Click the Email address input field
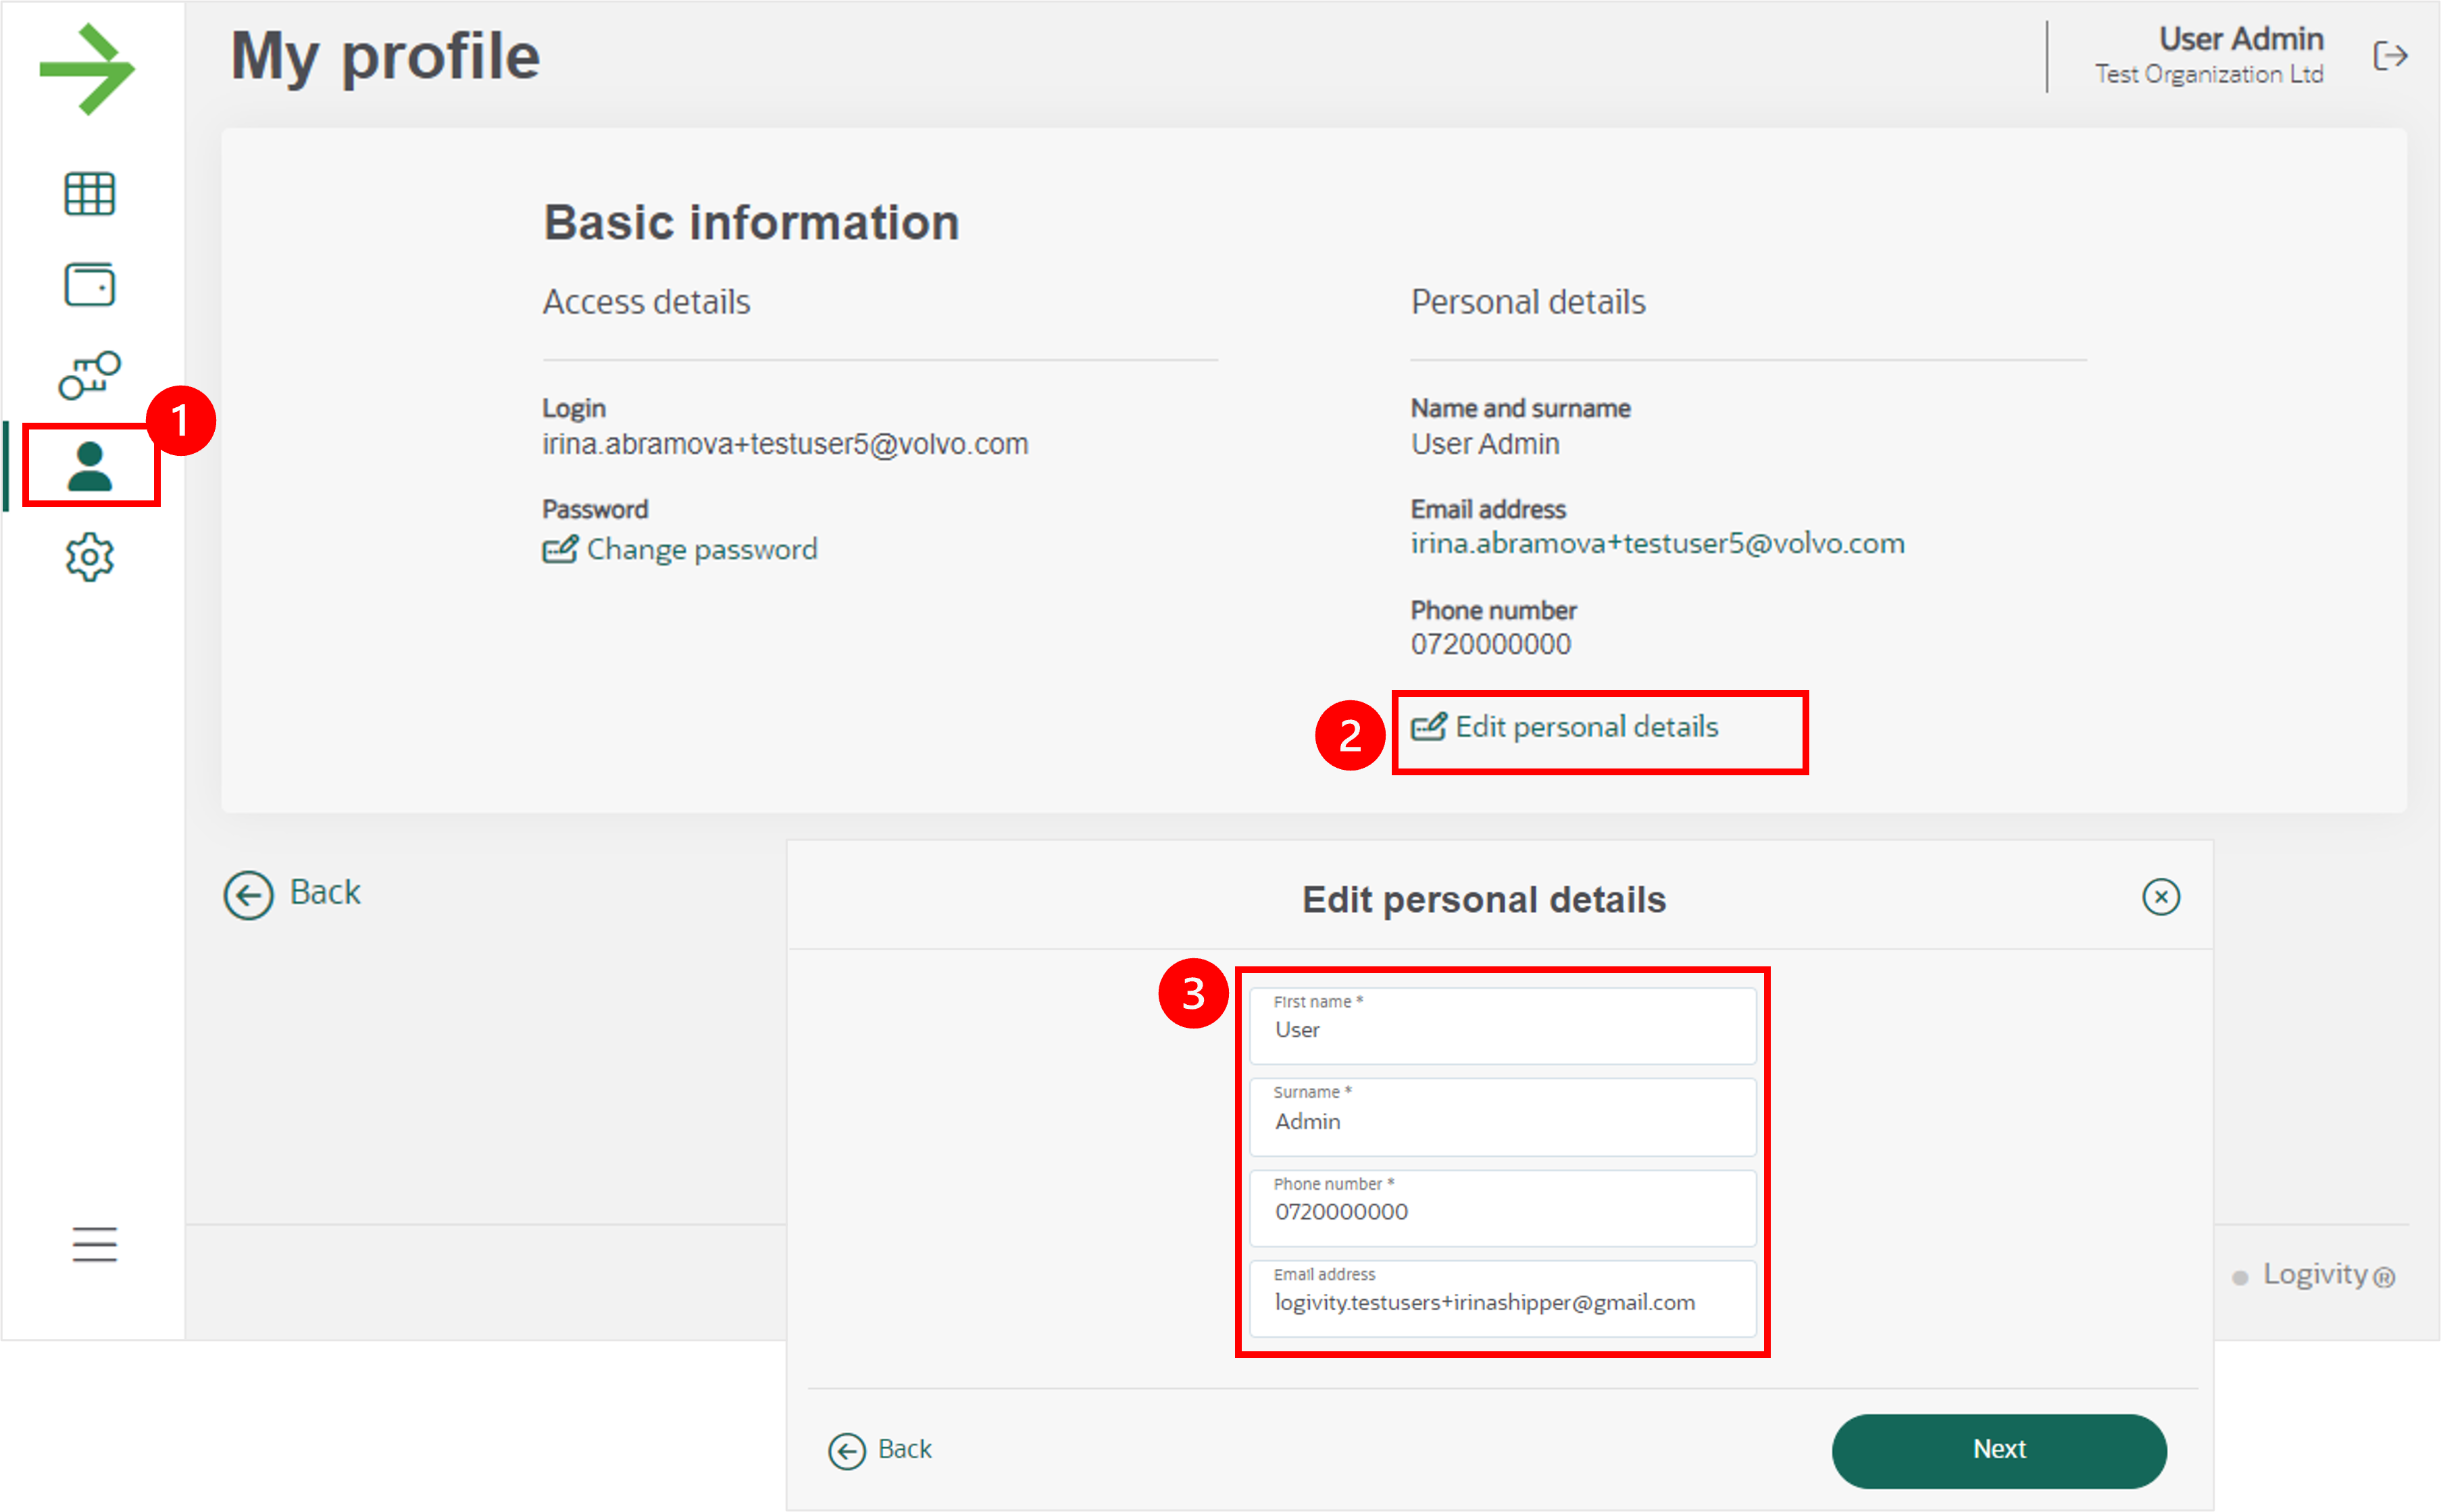The height and width of the screenshot is (1512, 2441). [x=1503, y=1299]
